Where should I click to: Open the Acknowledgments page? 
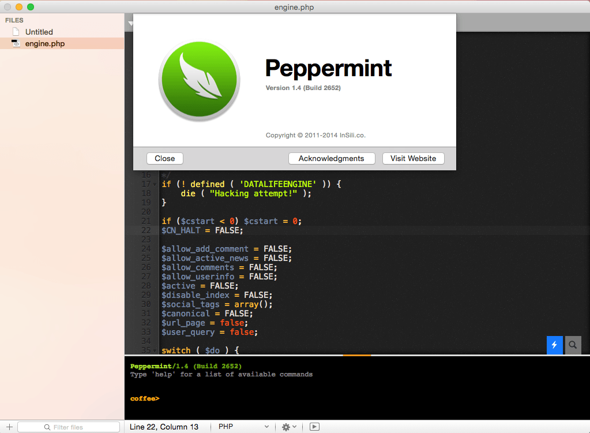[332, 159]
